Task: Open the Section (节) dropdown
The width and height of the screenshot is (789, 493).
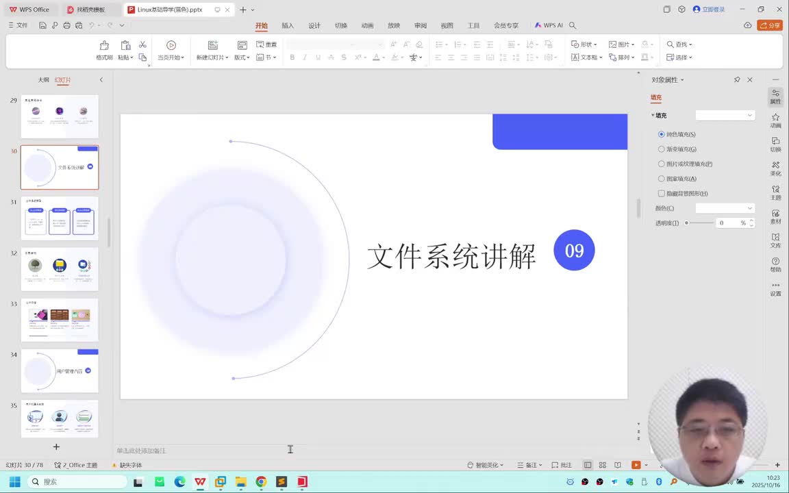Action: point(266,58)
